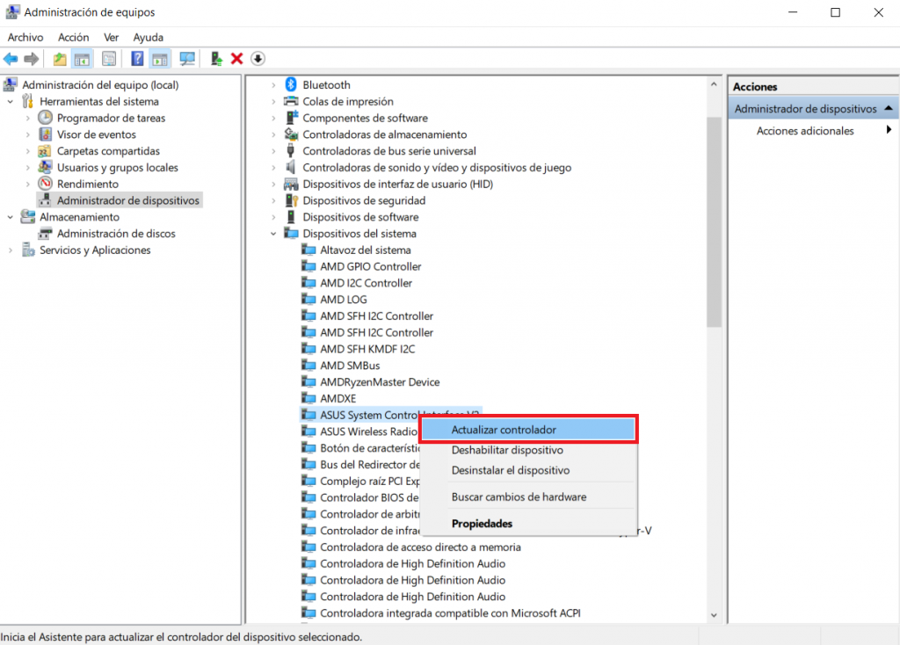Screen dimensions: 900x645
Task: Click the blue Help question mark icon
Action: tap(137, 59)
